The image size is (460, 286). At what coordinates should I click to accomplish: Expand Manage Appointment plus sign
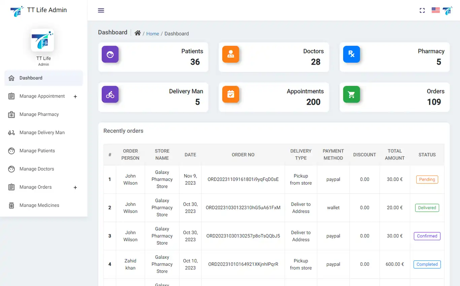click(75, 96)
